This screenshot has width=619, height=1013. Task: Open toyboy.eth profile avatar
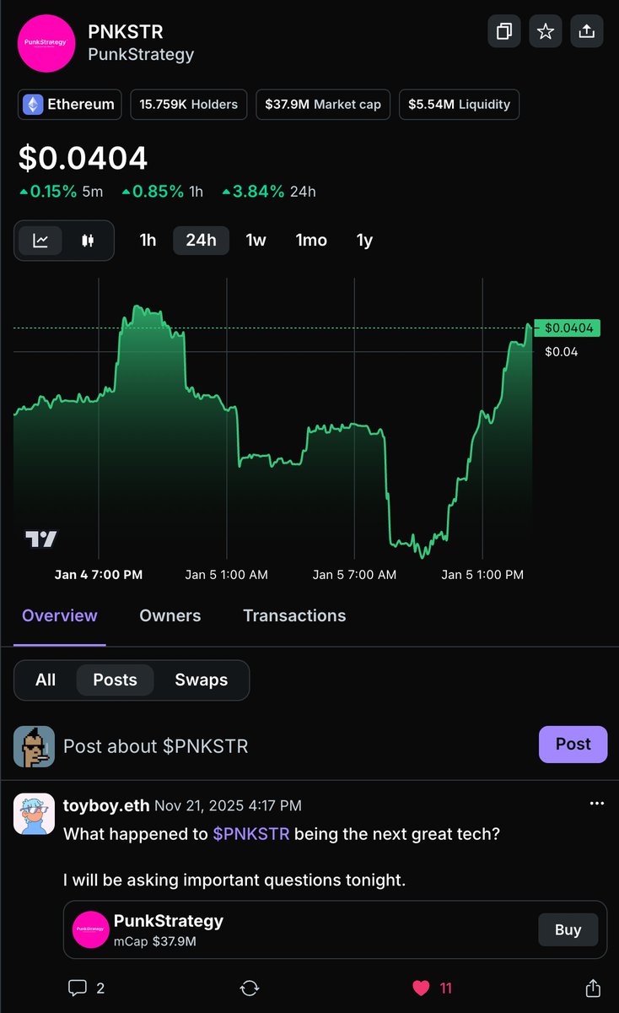click(x=35, y=814)
